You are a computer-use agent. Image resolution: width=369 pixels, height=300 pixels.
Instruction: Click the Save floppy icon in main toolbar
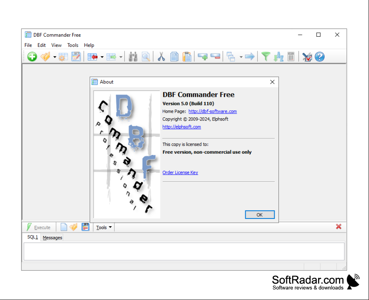click(x=76, y=57)
